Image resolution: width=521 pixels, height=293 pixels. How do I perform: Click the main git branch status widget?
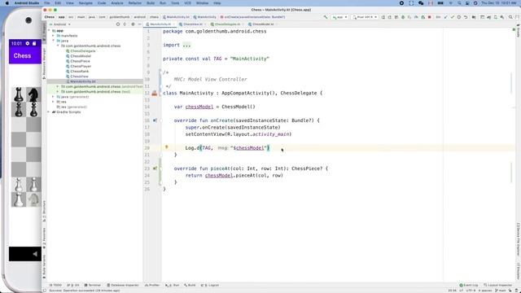pyautogui.click(x=501, y=291)
